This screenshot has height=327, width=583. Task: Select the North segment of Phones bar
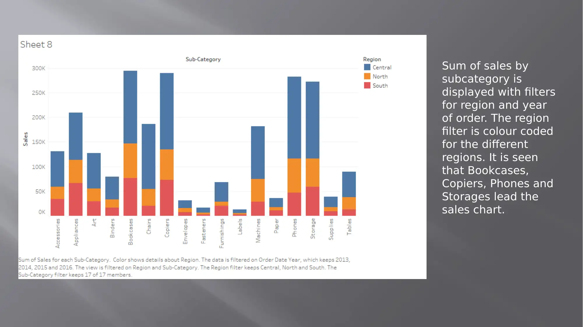coord(294,175)
